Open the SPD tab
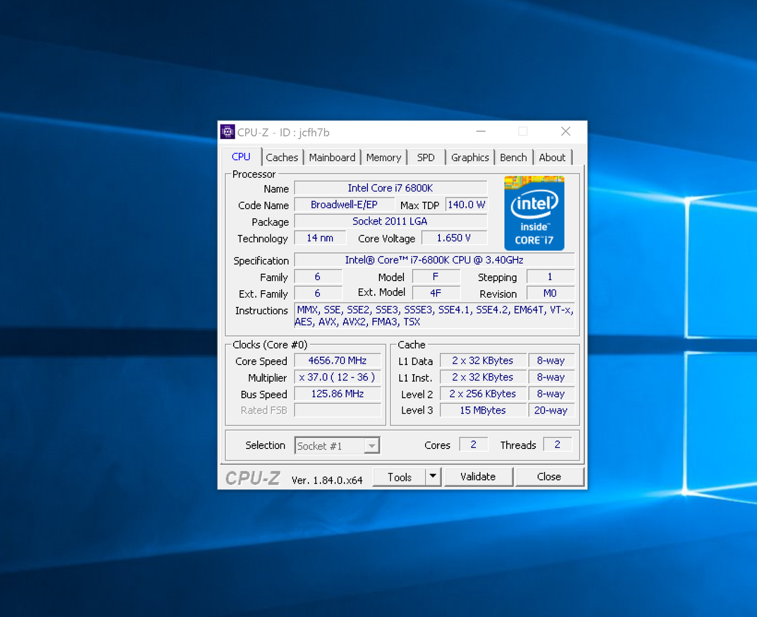This screenshot has width=757, height=617. coord(426,158)
